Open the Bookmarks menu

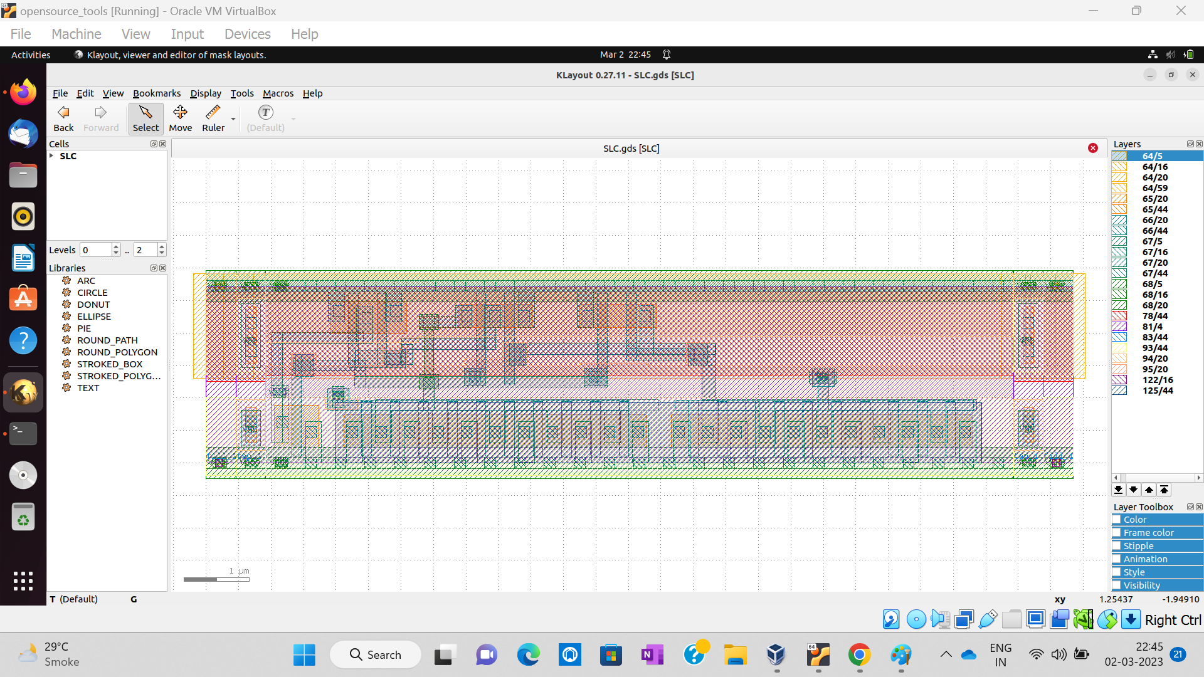point(156,93)
